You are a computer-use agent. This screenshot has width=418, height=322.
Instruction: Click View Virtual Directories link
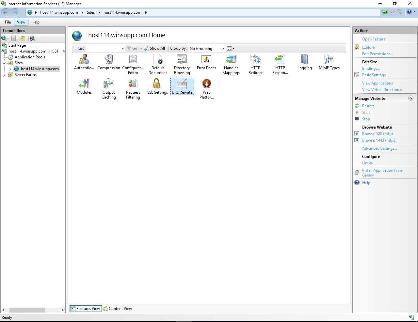pos(382,90)
